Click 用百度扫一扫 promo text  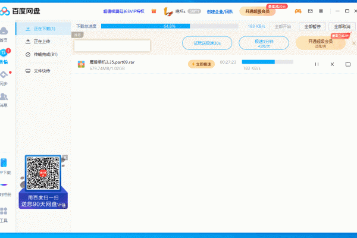pyautogui.click(x=43, y=198)
